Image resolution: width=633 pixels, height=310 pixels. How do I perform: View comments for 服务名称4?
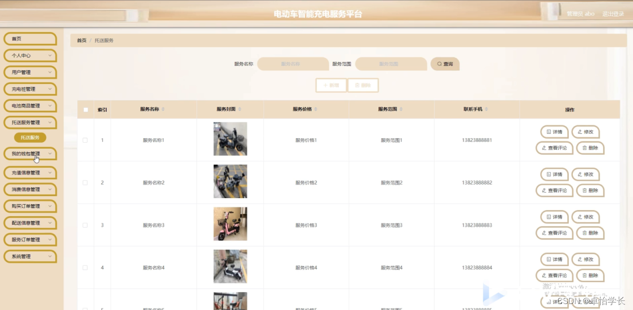tap(554, 276)
